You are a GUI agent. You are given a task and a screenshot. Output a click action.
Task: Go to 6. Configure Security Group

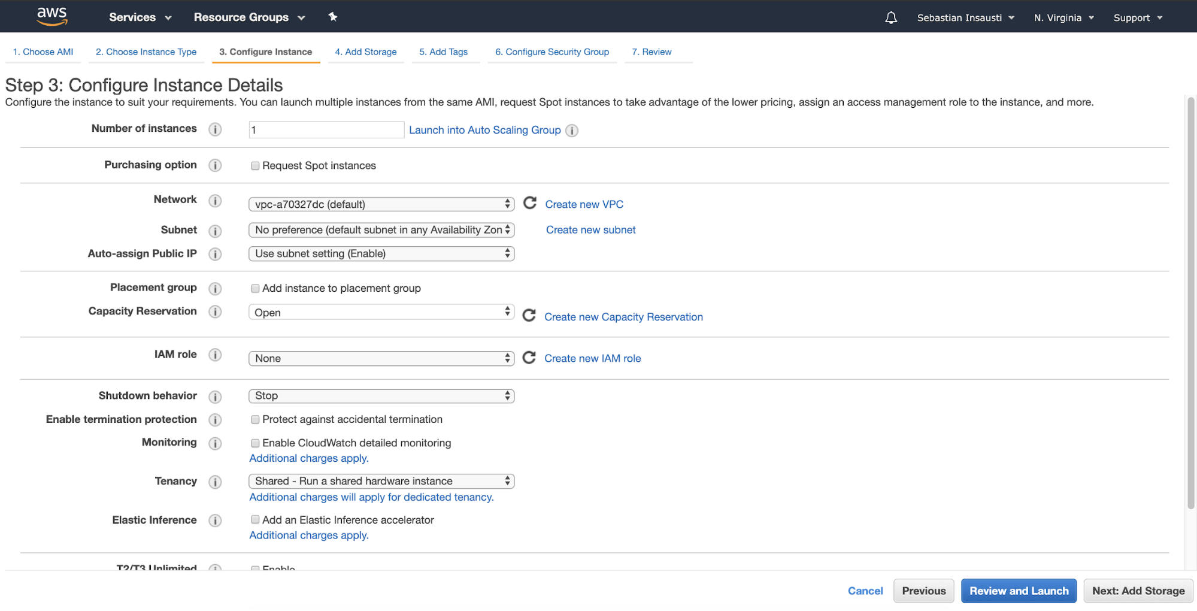(552, 52)
